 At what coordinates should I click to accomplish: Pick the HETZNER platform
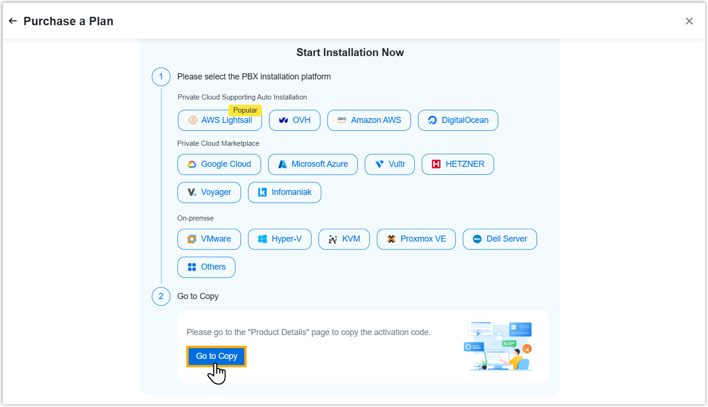[457, 164]
